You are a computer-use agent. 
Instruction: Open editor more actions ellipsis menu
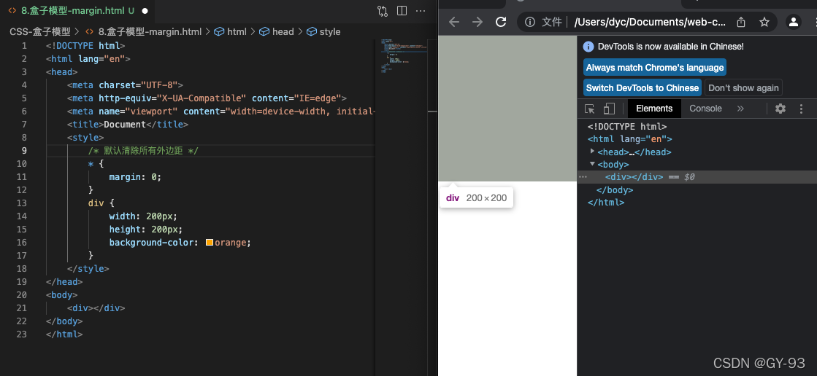(x=421, y=11)
